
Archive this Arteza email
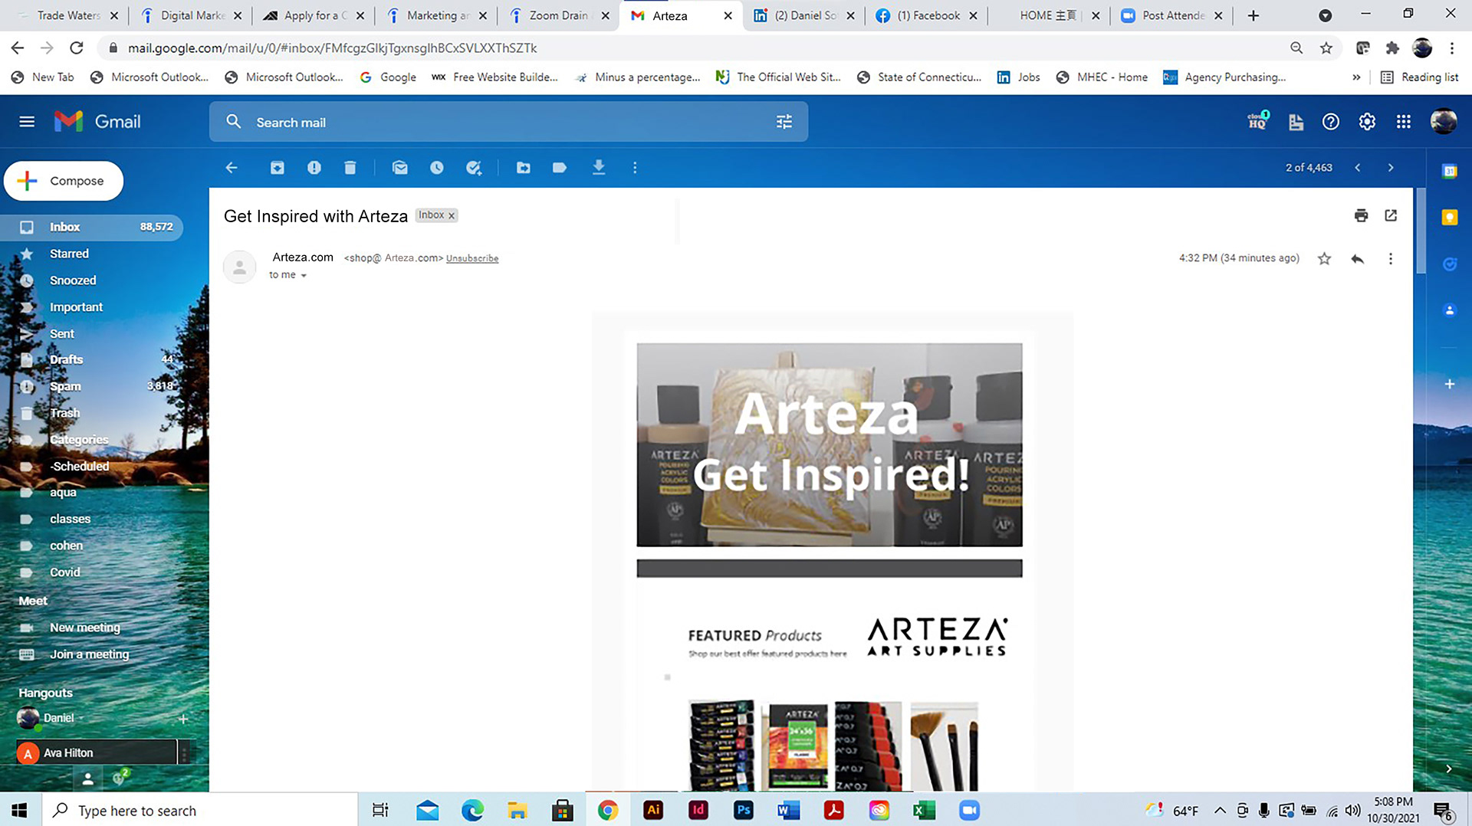point(277,167)
